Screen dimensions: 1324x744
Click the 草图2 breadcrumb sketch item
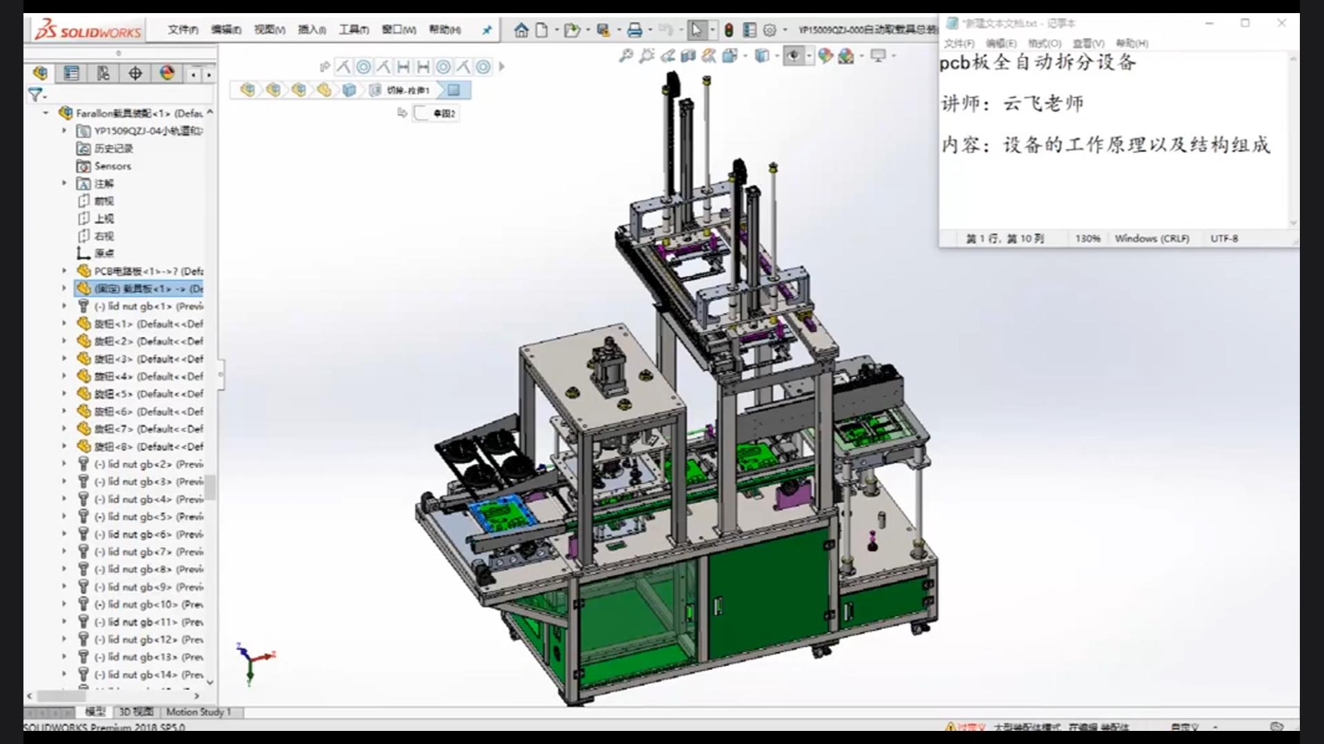(436, 113)
